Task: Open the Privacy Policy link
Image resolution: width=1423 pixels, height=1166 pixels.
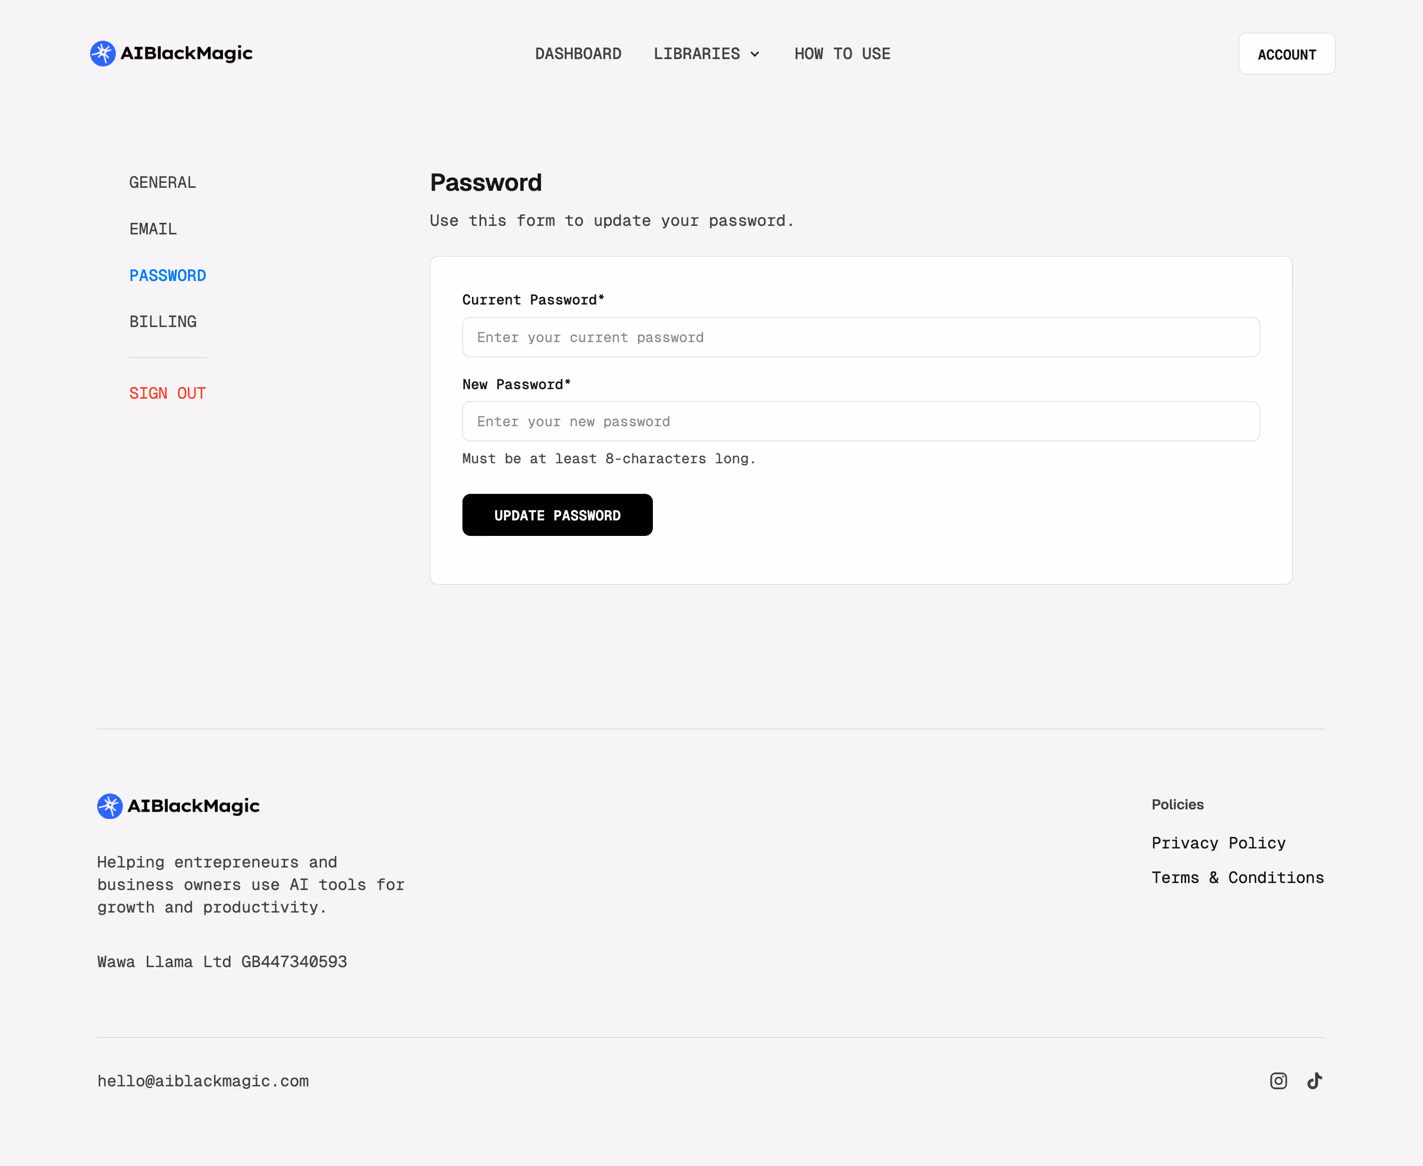Action: (1218, 843)
